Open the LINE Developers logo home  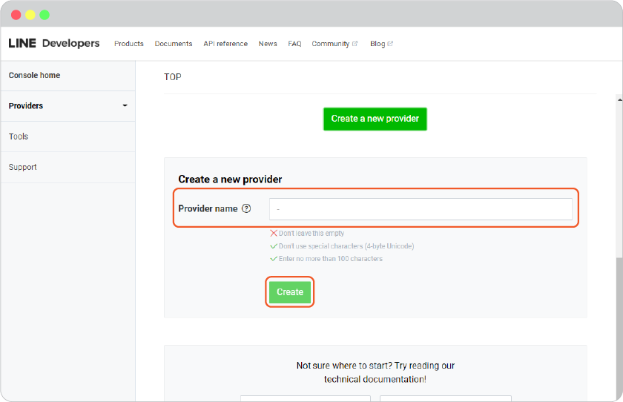[54, 43]
